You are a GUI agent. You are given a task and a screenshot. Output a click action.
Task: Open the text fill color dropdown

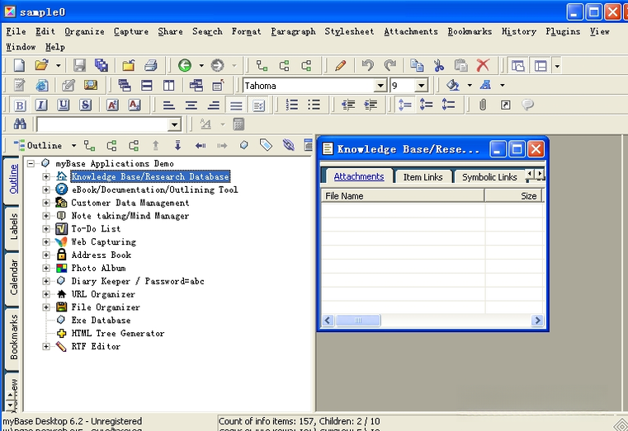point(470,85)
